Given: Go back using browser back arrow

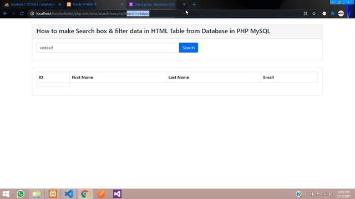Looking at the screenshot, I should (5, 13).
